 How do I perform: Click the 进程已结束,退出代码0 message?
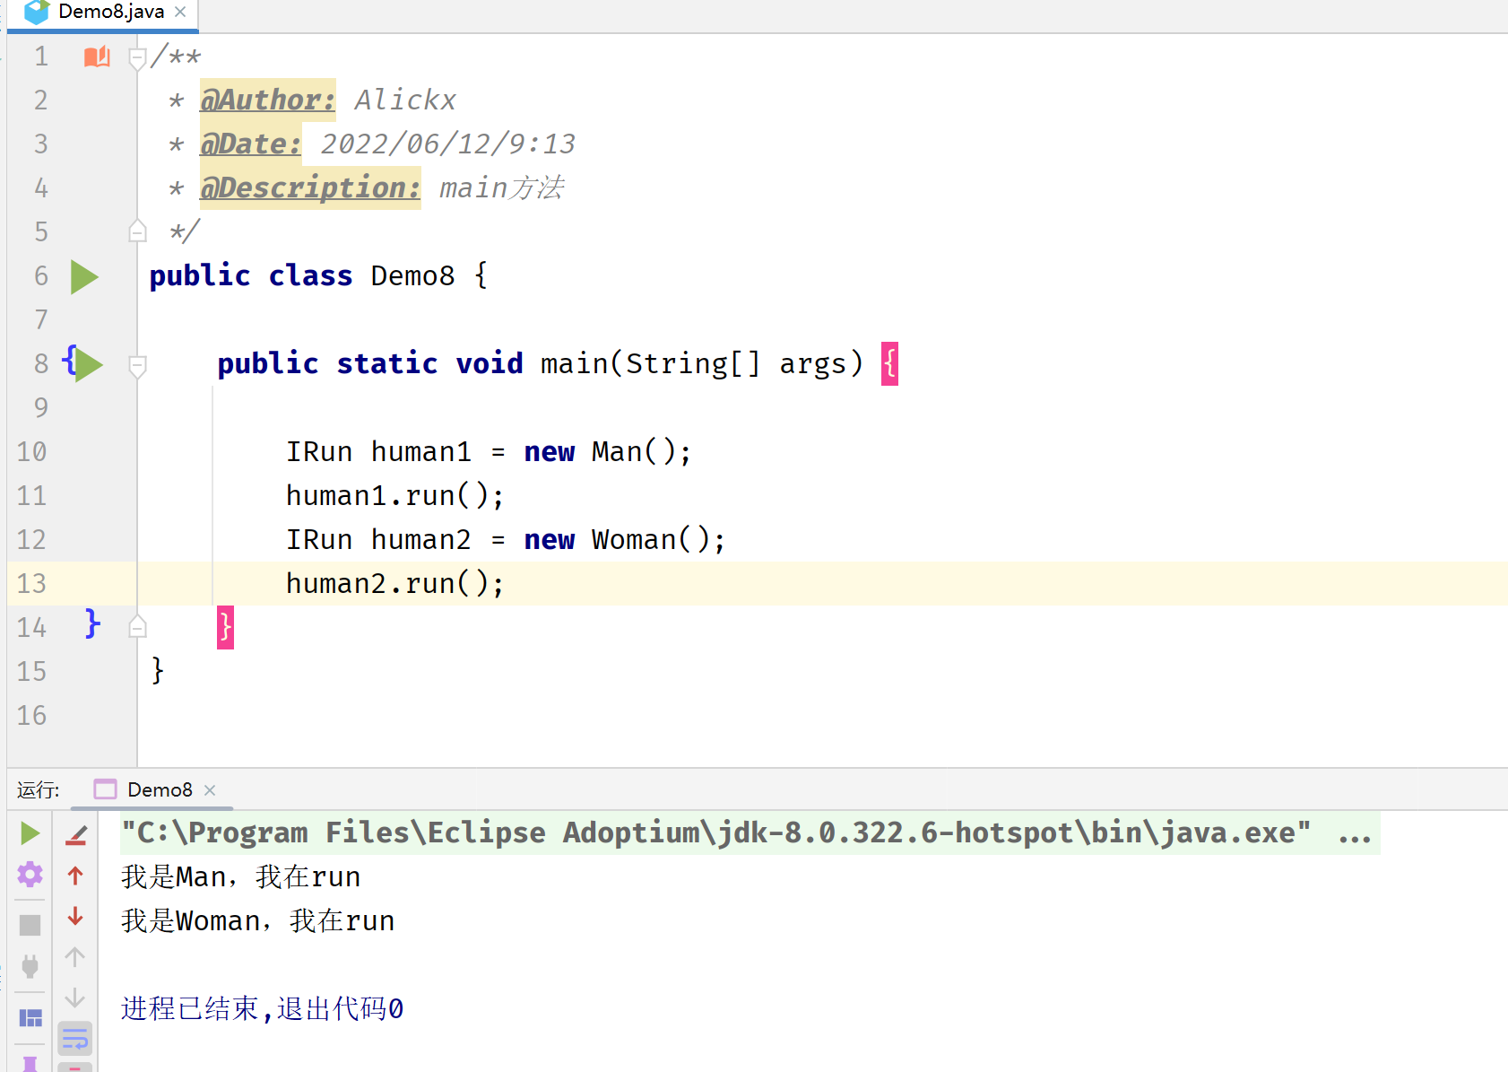coord(262,1008)
